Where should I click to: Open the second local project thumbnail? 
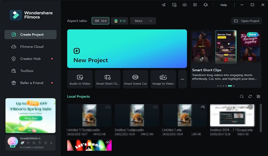[x=137, y=115]
